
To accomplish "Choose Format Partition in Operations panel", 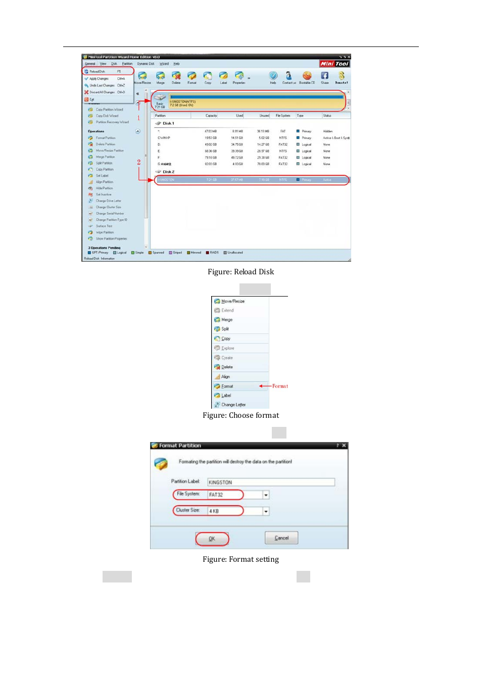I will coord(106,138).
